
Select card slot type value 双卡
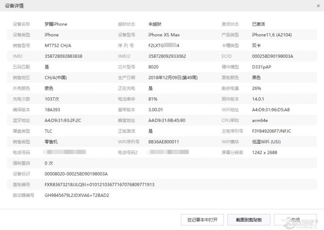[x=256, y=46]
